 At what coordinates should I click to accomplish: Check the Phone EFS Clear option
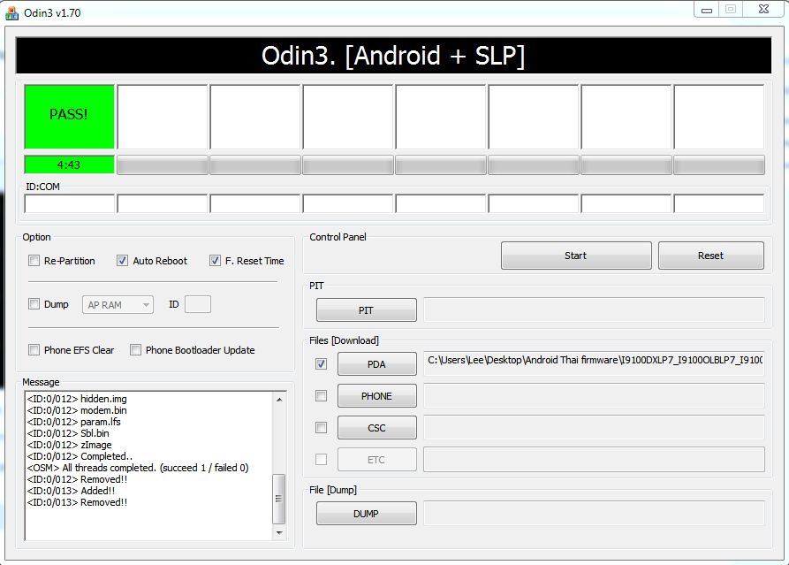[x=34, y=350]
